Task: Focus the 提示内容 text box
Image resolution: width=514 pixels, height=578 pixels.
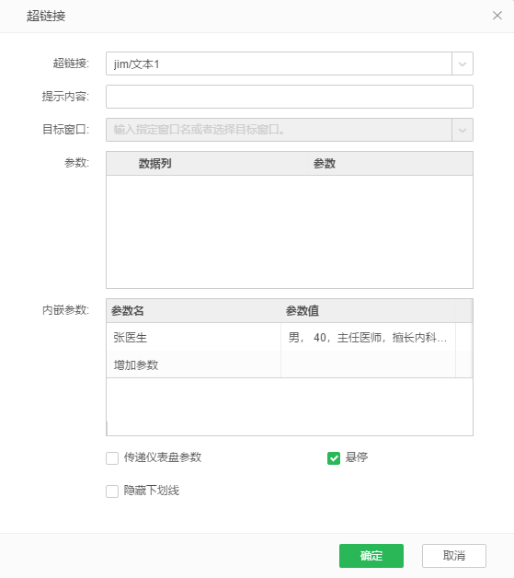Action: pos(290,97)
